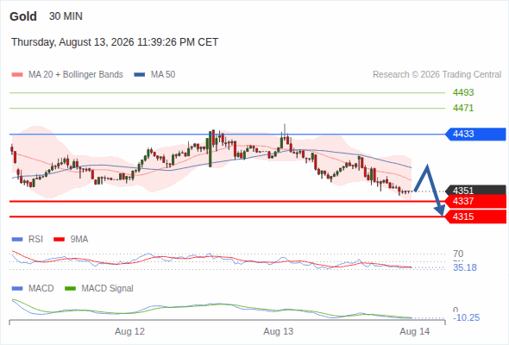Click the RSI 70 level label
The height and width of the screenshot is (345, 509).
(458, 254)
